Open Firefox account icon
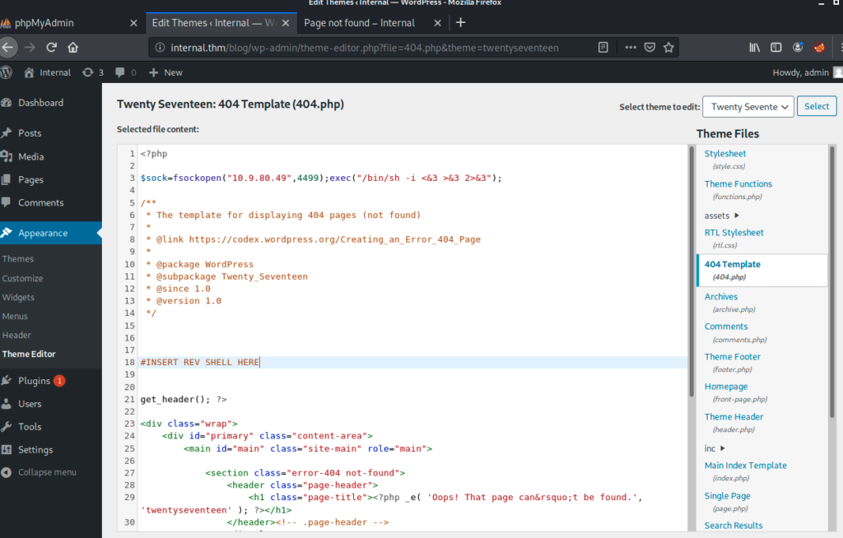The width and height of the screenshot is (843, 538). 798,47
